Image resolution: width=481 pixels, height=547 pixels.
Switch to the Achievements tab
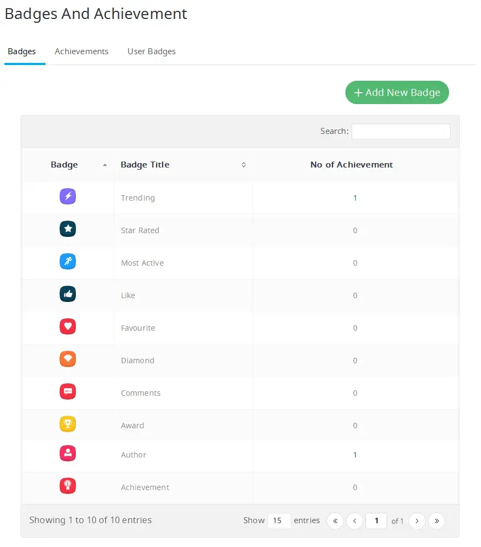coord(81,52)
